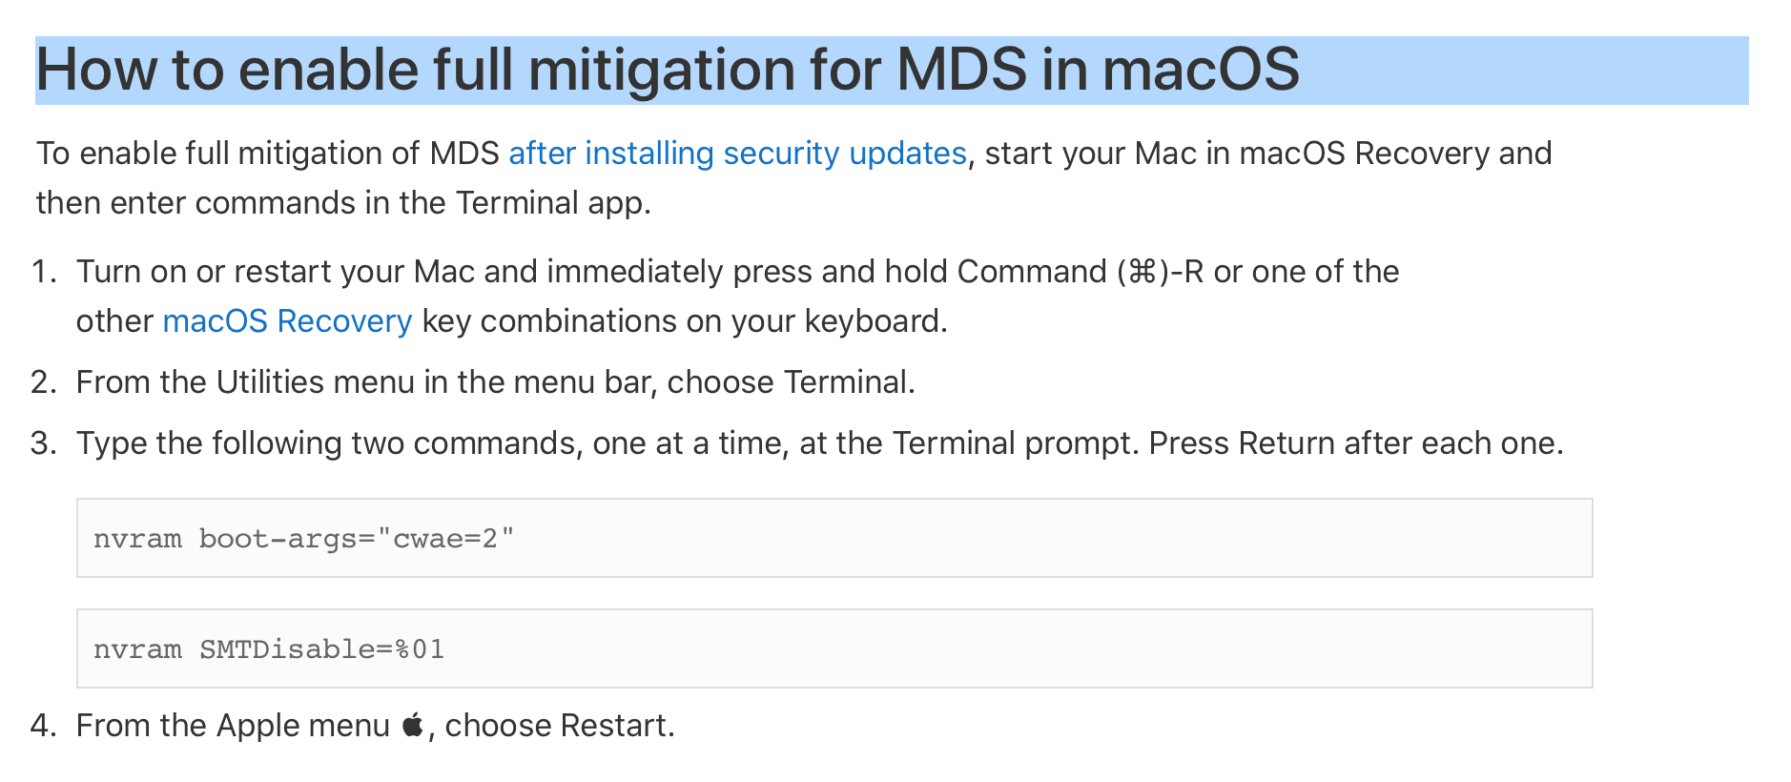Image resolution: width=1791 pixels, height=782 pixels.
Task: Click the 'cwae=2' text in first command
Action: click(x=445, y=539)
